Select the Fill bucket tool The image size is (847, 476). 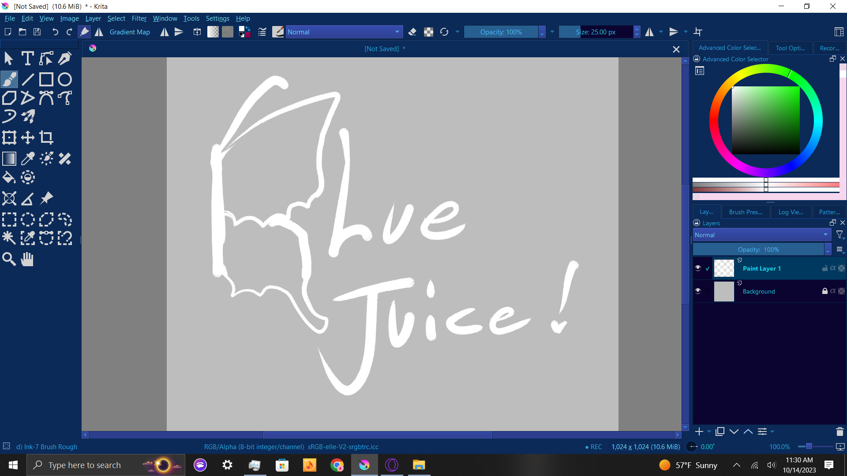coord(9,178)
